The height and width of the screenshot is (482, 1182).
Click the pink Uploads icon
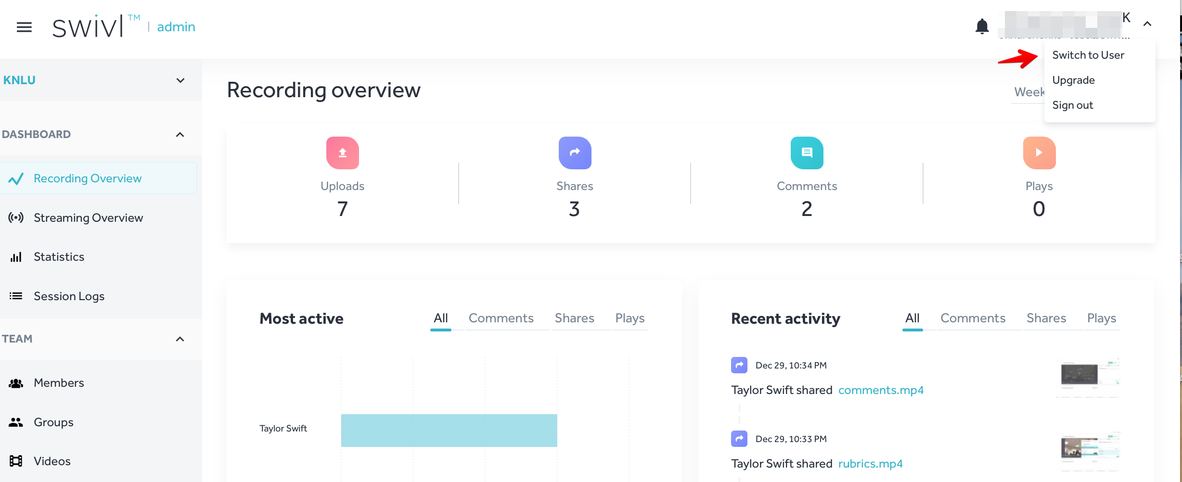coord(342,153)
